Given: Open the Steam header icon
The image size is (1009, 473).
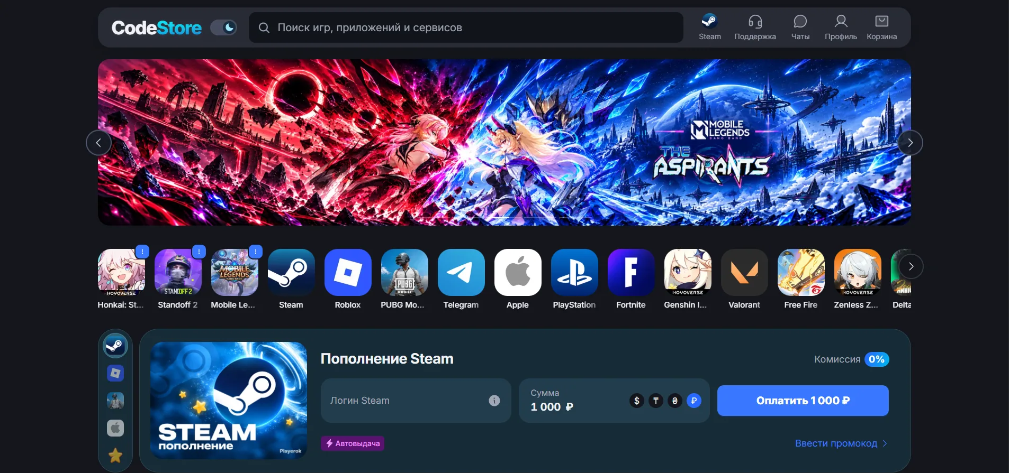Looking at the screenshot, I should coord(709,27).
